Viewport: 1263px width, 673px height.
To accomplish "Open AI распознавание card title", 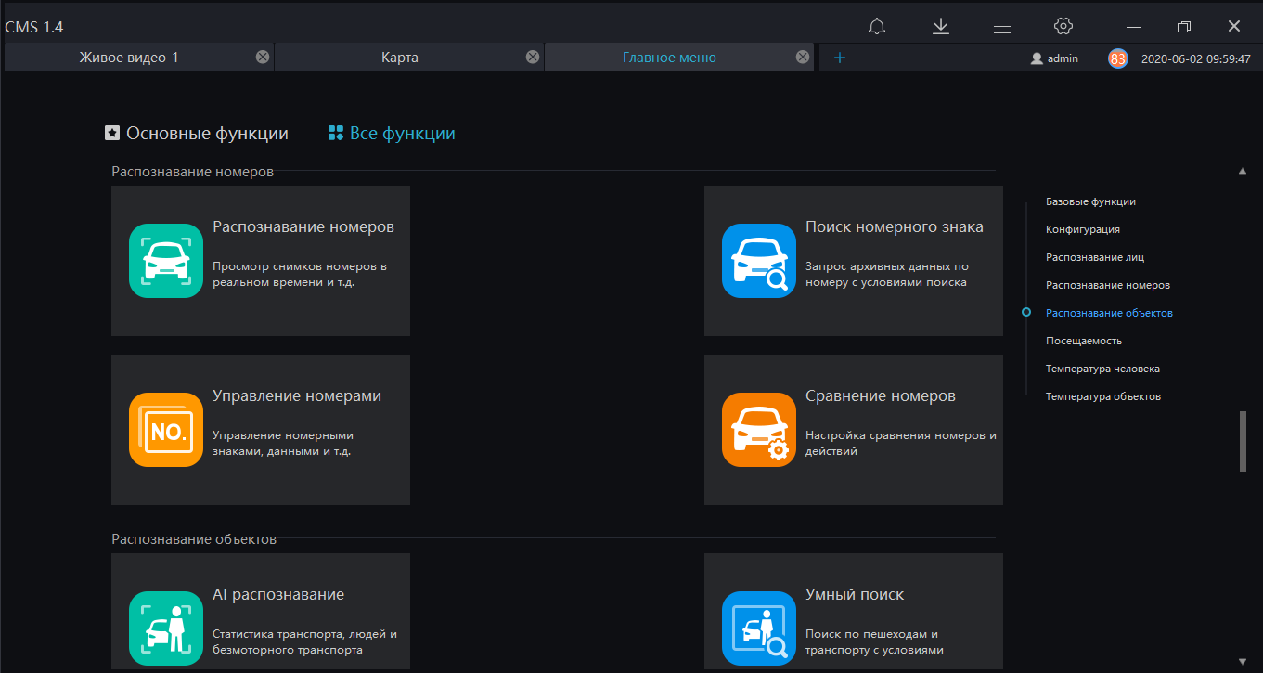I will [x=278, y=594].
